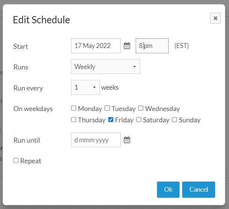
Task: Close the Edit Schedule dialog
Action: 215,18
